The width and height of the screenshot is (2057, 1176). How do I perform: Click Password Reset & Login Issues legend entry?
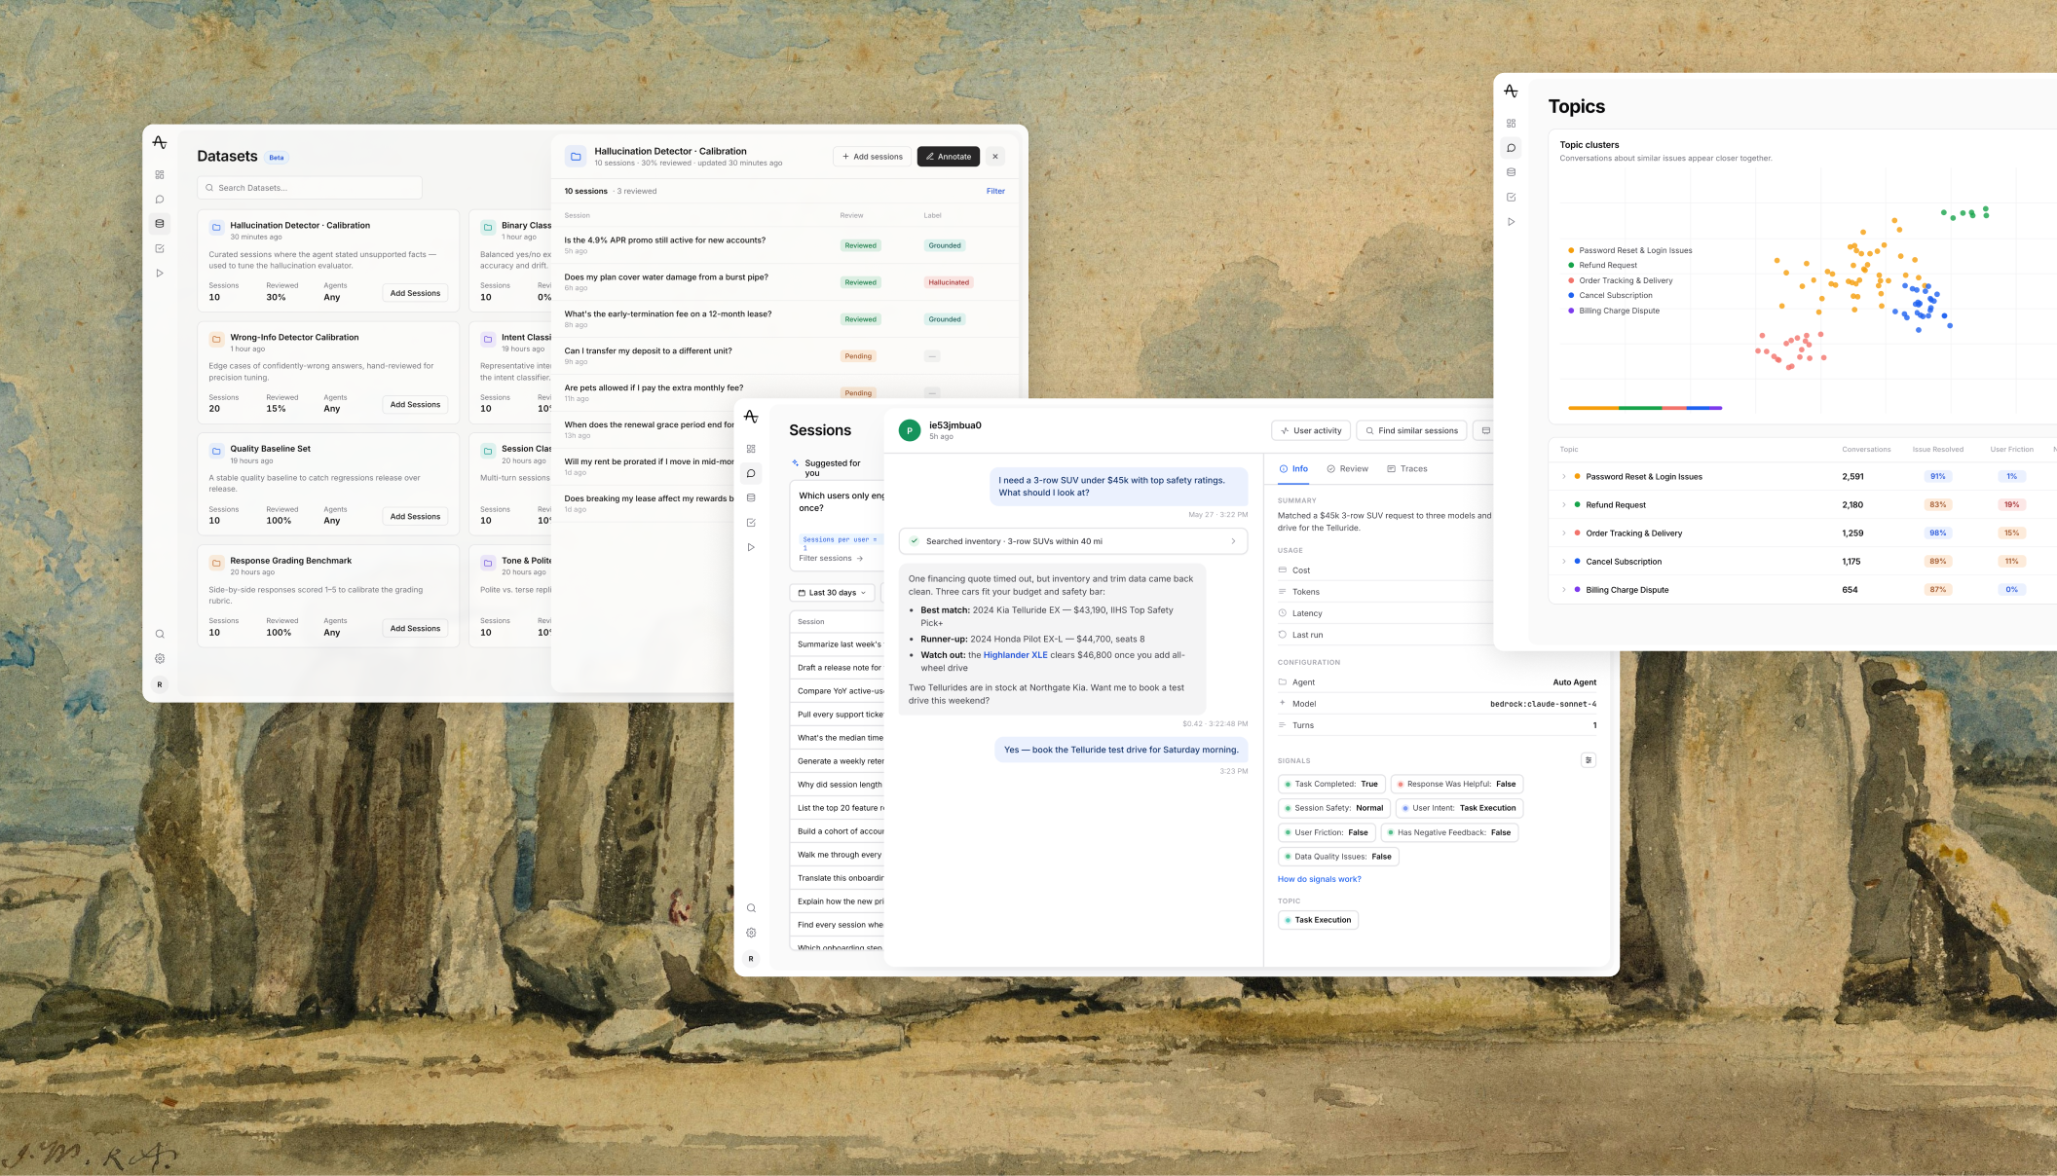pos(1630,251)
